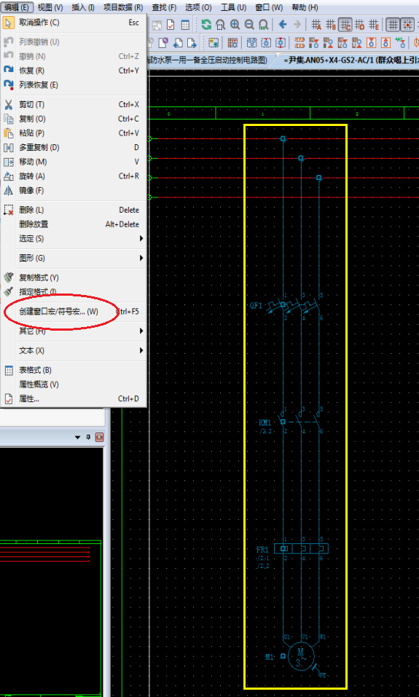Open the 帮助 (H) menu
The height and width of the screenshot is (697, 419).
coord(305,7)
